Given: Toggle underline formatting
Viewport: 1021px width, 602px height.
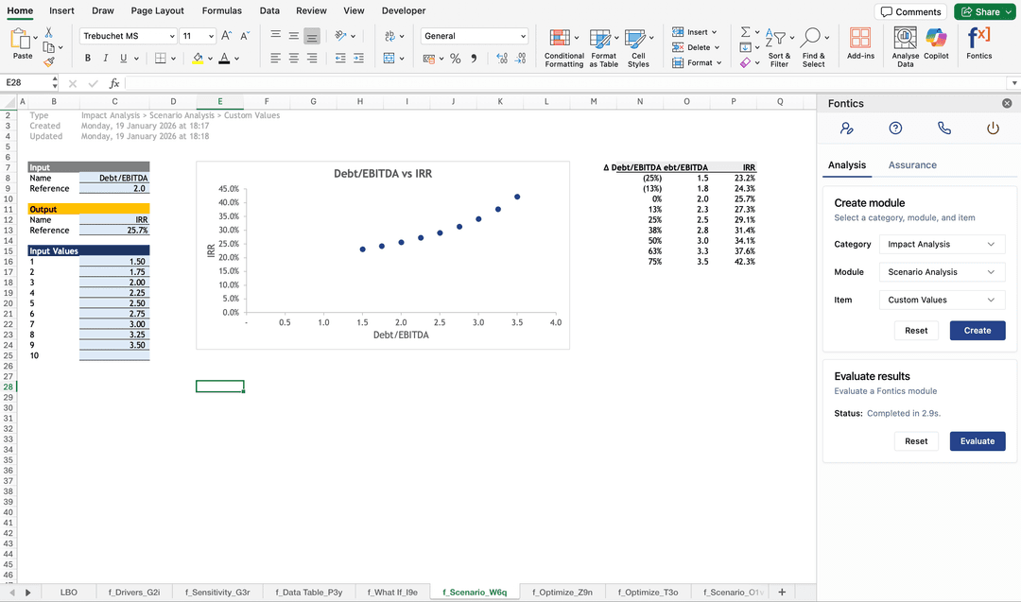Looking at the screenshot, I should 123,58.
